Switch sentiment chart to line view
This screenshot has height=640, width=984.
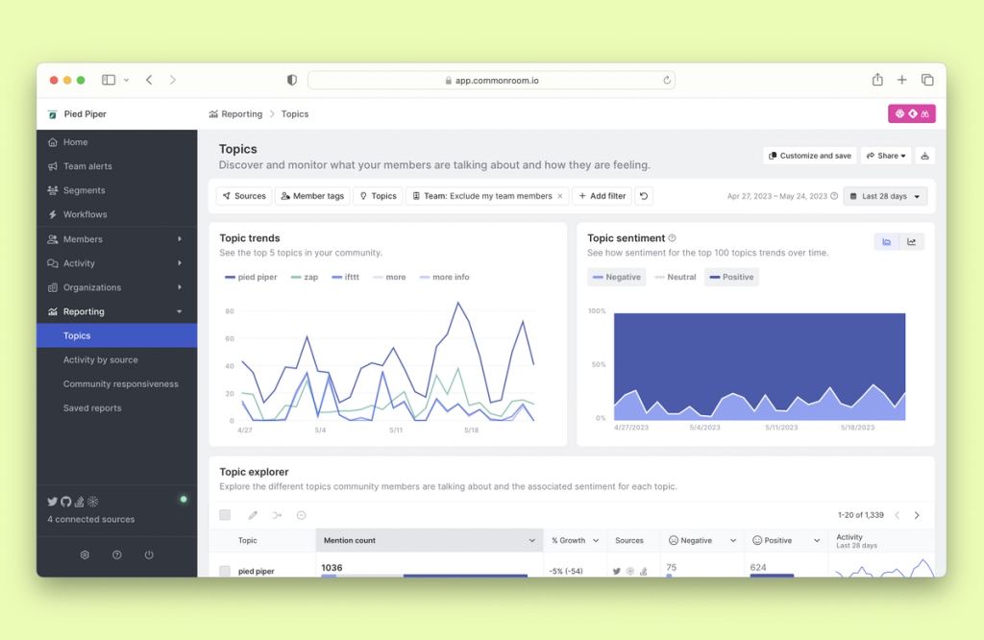pos(911,241)
